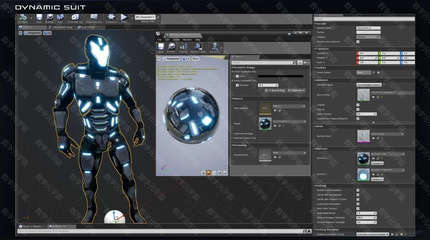Viewport: 430px width, 240px height.
Task: Open the SK_Mannequin skeletal mesh dropdown
Action: [387, 134]
